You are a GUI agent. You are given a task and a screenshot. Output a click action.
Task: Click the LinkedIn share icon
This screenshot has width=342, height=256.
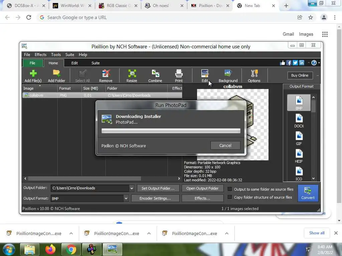click(302, 63)
